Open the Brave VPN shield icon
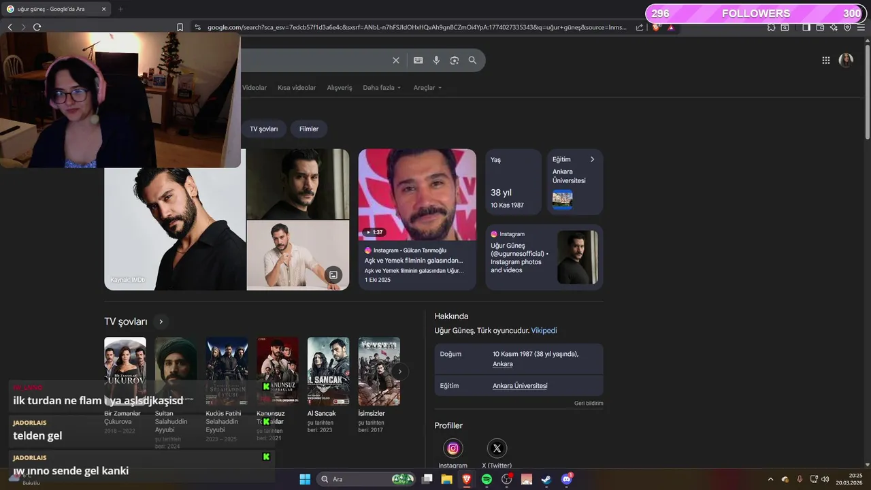 coord(847,27)
